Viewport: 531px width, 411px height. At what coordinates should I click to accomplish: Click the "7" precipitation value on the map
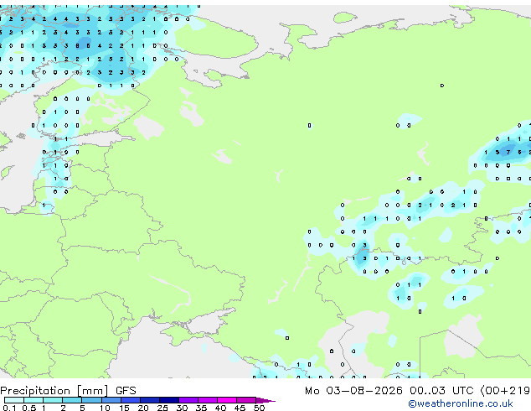[508, 152]
